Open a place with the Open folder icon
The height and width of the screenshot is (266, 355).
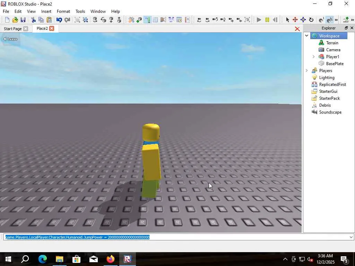click(15, 20)
